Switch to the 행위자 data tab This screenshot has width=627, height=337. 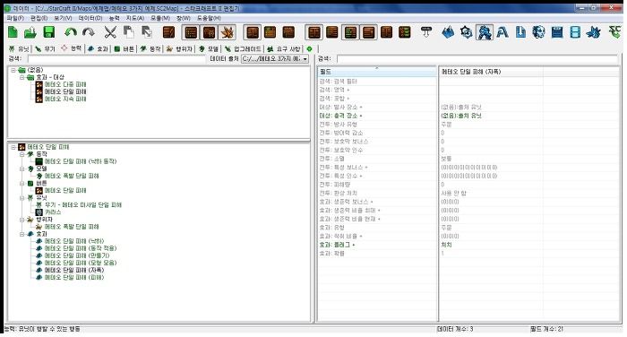point(179,48)
